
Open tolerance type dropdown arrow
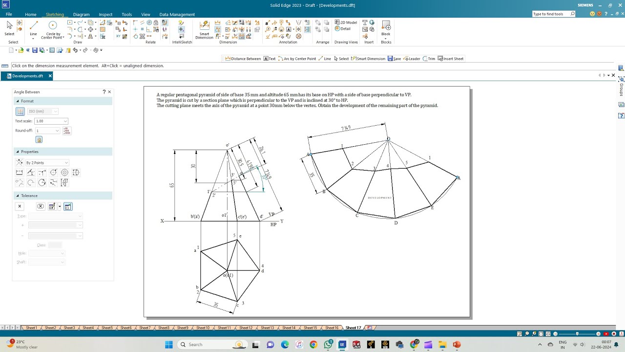tap(80, 216)
